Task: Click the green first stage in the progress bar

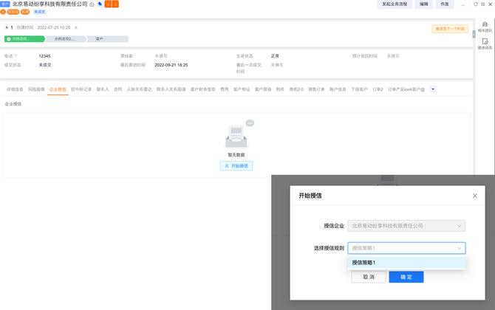Action: click(24, 39)
